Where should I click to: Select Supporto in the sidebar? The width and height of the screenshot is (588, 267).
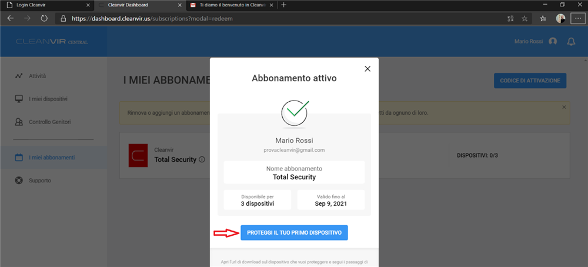[x=40, y=180]
